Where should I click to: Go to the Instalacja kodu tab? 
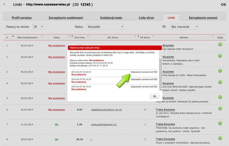click(x=111, y=18)
